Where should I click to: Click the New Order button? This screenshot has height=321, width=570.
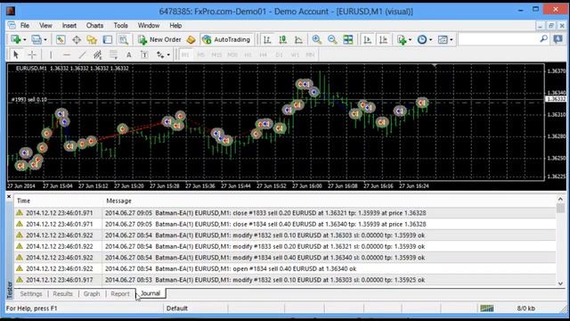point(159,39)
